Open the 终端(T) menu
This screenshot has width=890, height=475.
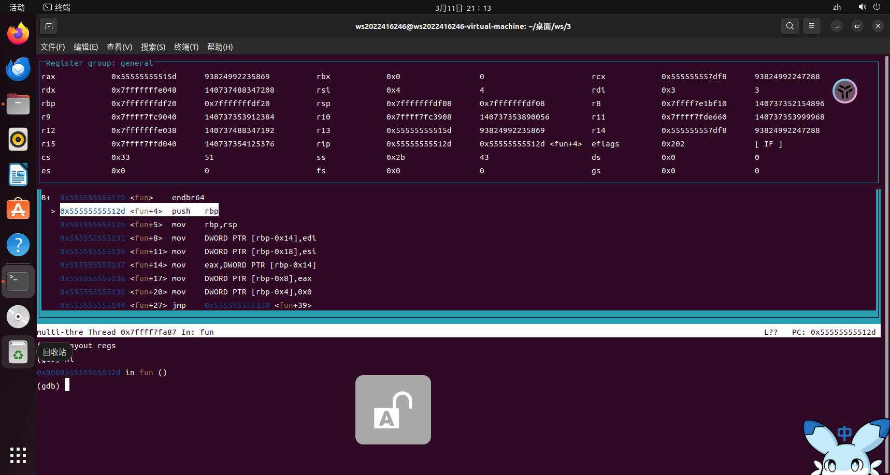(x=186, y=47)
